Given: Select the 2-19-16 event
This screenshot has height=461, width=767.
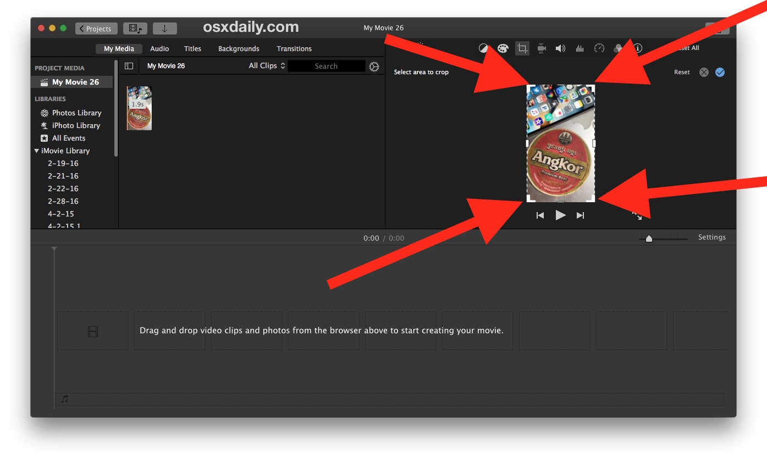Looking at the screenshot, I should tap(63, 163).
